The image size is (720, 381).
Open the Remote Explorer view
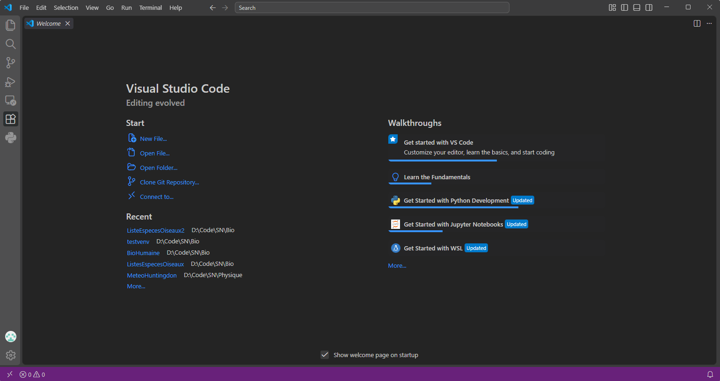pos(10,101)
